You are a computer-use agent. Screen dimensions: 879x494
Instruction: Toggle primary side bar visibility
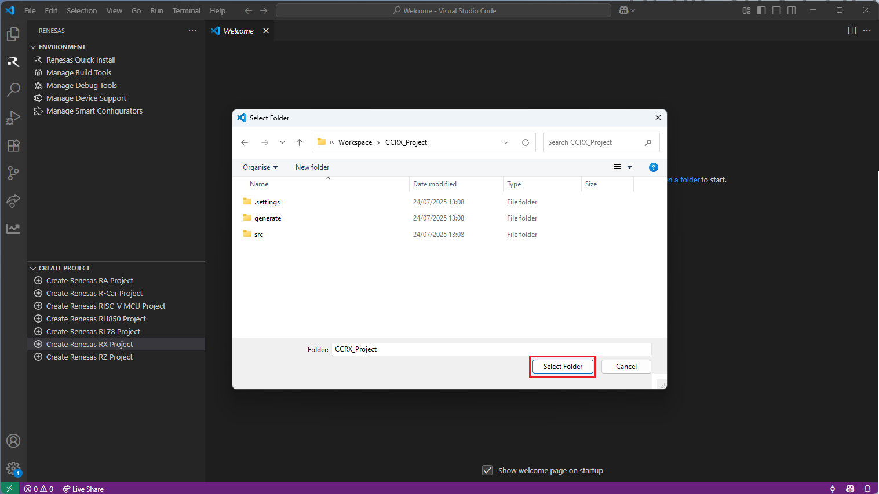coord(761,10)
